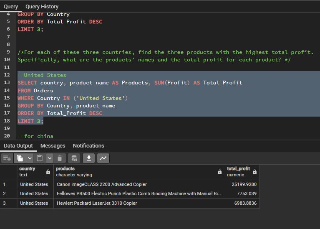This screenshot has height=229, width=320.
Task: Open the copy options dropdown arrow
Action: tap(30, 158)
